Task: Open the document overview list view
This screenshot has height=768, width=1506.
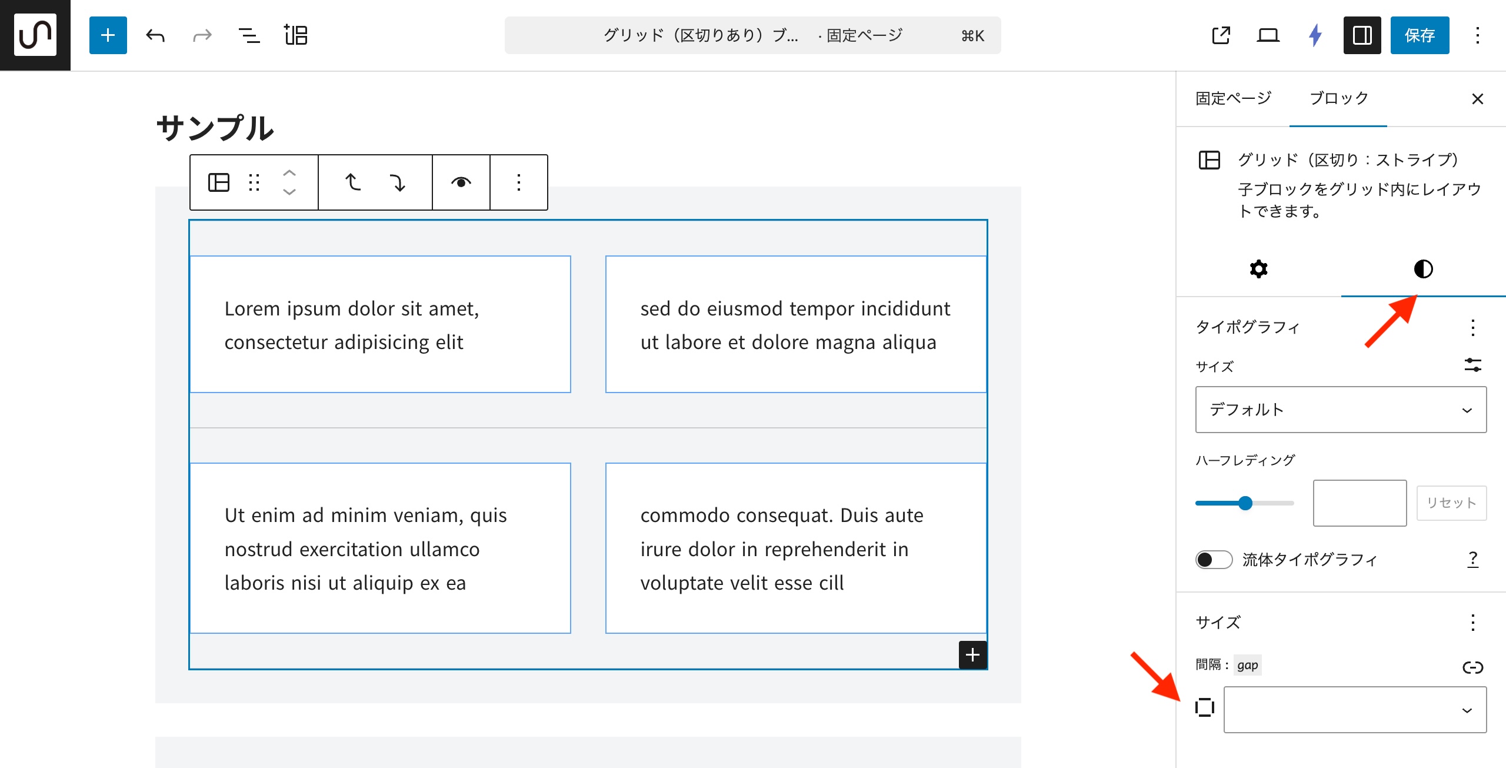Action: click(x=249, y=35)
